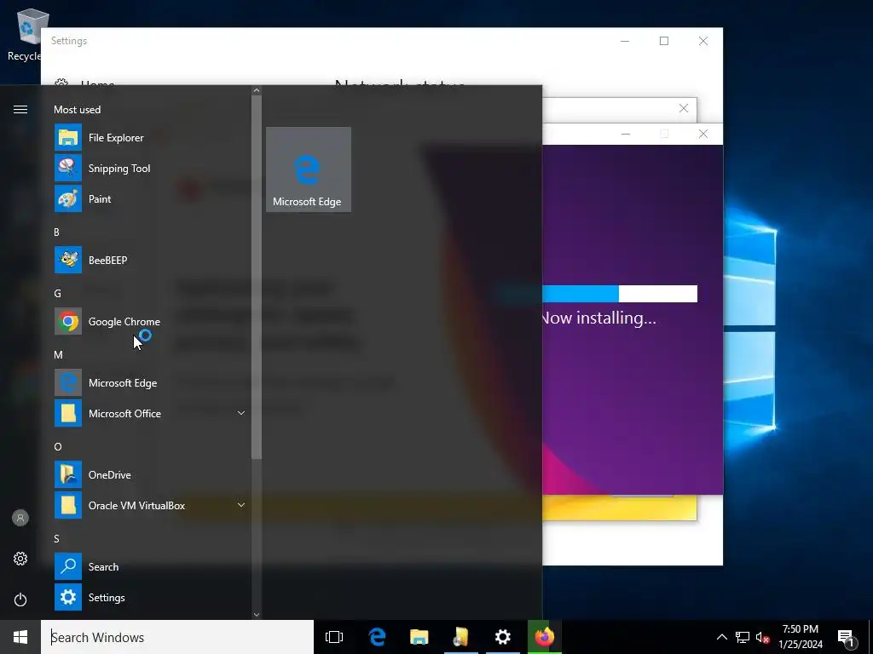Maximize the Settings window
The image size is (873, 654).
pos(663,41)
